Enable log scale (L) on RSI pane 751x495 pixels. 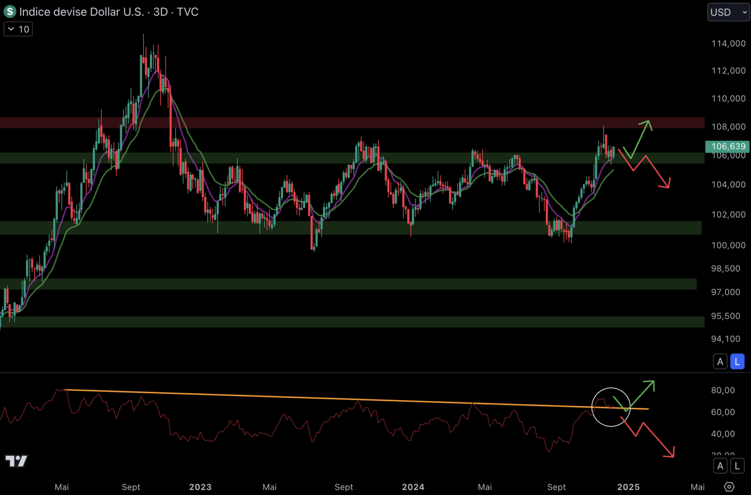coord(737,466)
